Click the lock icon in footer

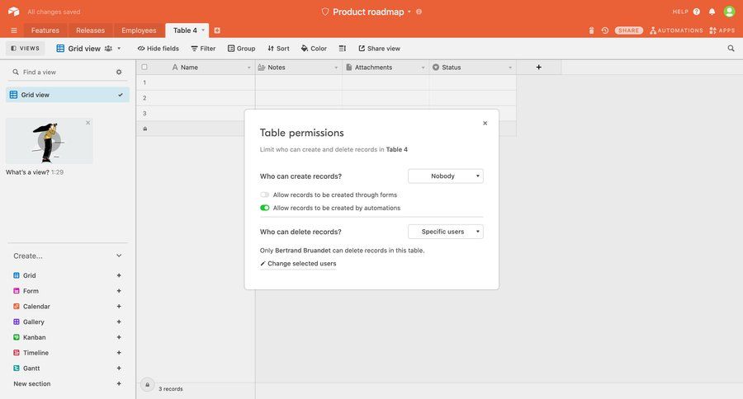coord(148,385)
